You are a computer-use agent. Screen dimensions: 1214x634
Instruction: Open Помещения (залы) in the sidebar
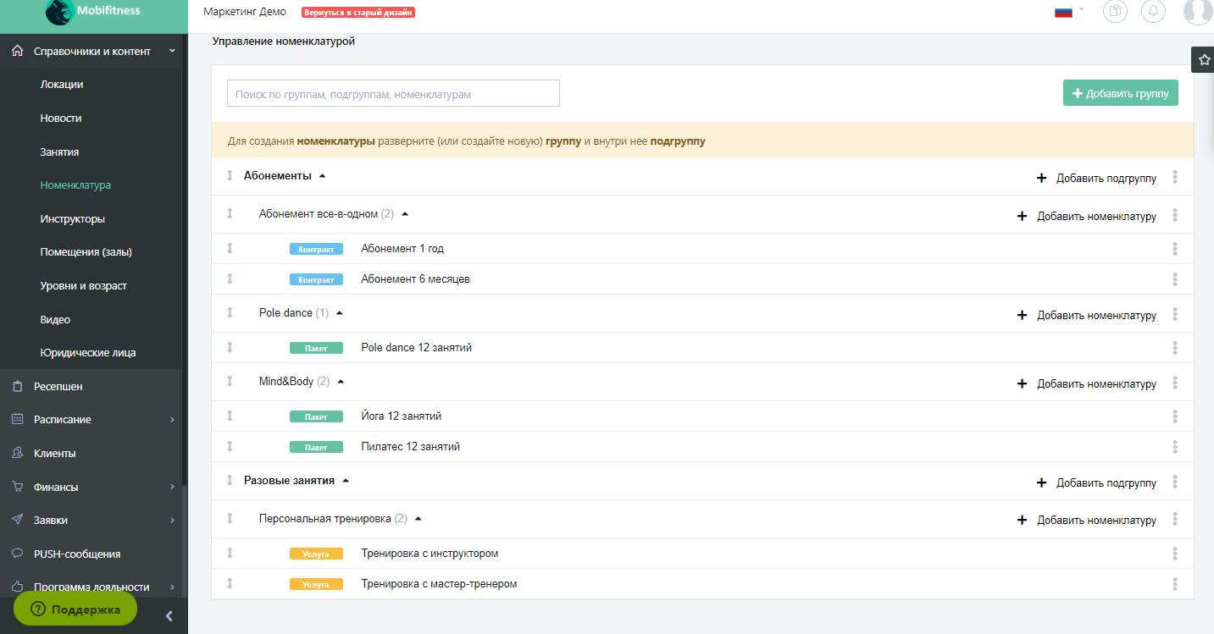coord(86,252)
